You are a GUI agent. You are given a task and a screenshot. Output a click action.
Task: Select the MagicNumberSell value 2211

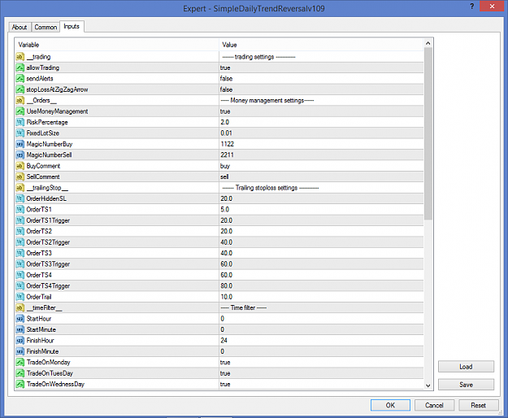pos(227,155)
